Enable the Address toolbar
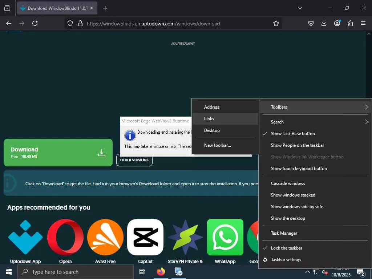The width and height of the screenshot is (372, 279). coord(225,107)
